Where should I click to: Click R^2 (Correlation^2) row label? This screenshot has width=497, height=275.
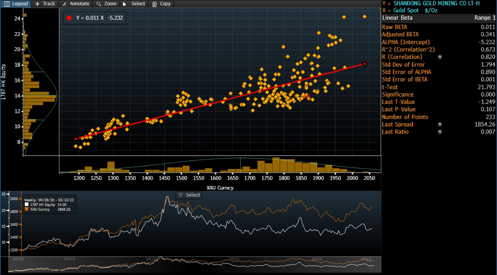point(408,49)
